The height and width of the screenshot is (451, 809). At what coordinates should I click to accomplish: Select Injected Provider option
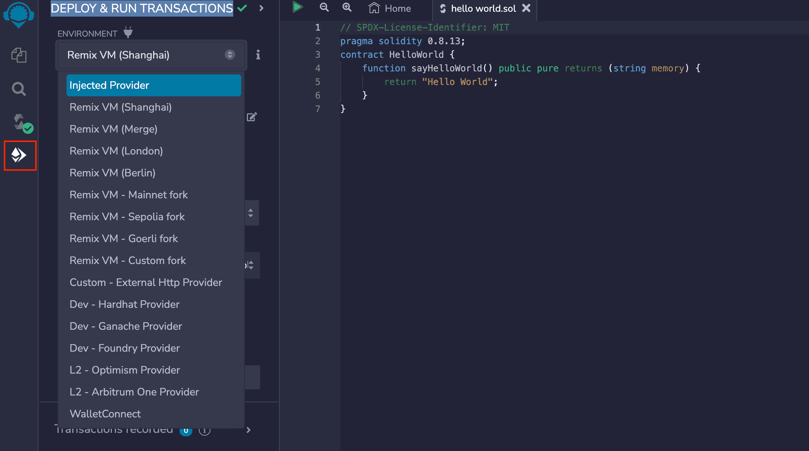pyautogui.click(x=153, y=85)
